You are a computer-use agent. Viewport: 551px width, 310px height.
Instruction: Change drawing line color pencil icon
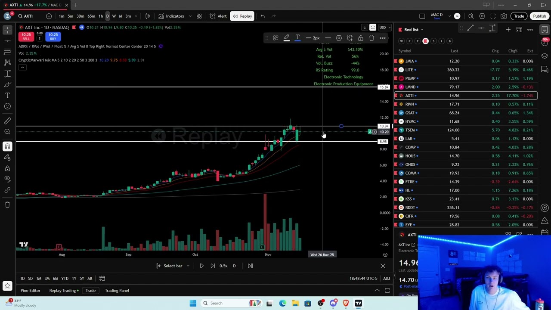286,38
